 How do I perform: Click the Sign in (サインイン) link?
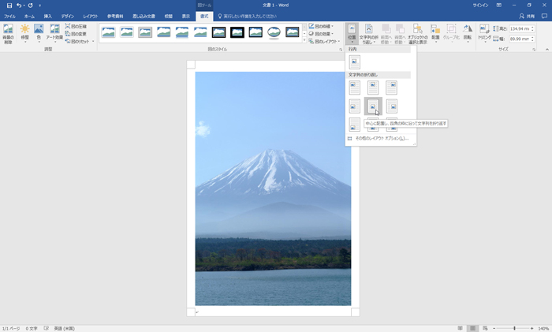point(479,6)
